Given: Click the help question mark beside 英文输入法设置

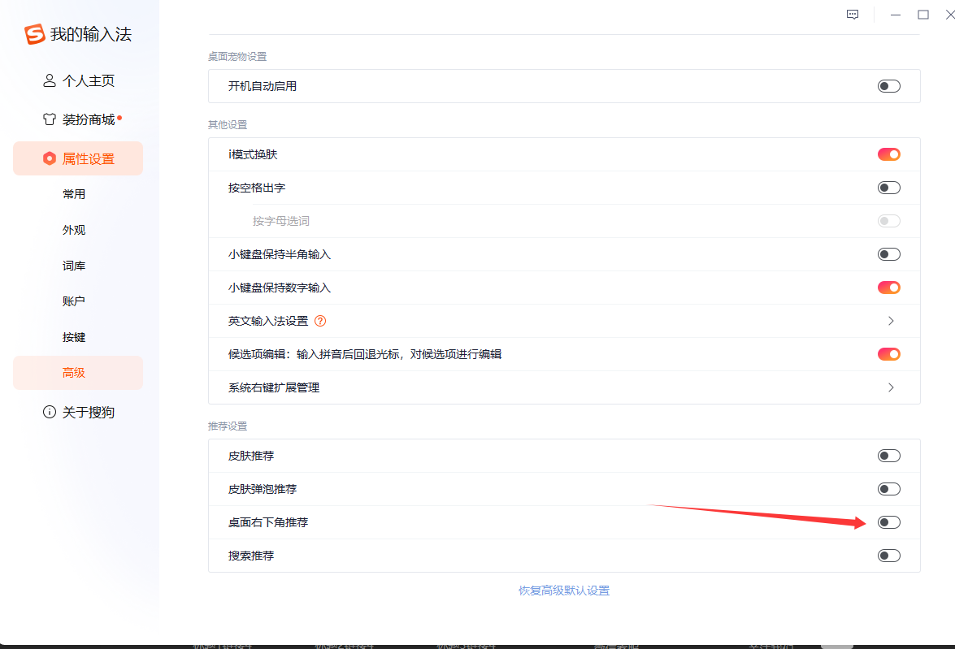Looking at the screenshot, I should (320, 321).
